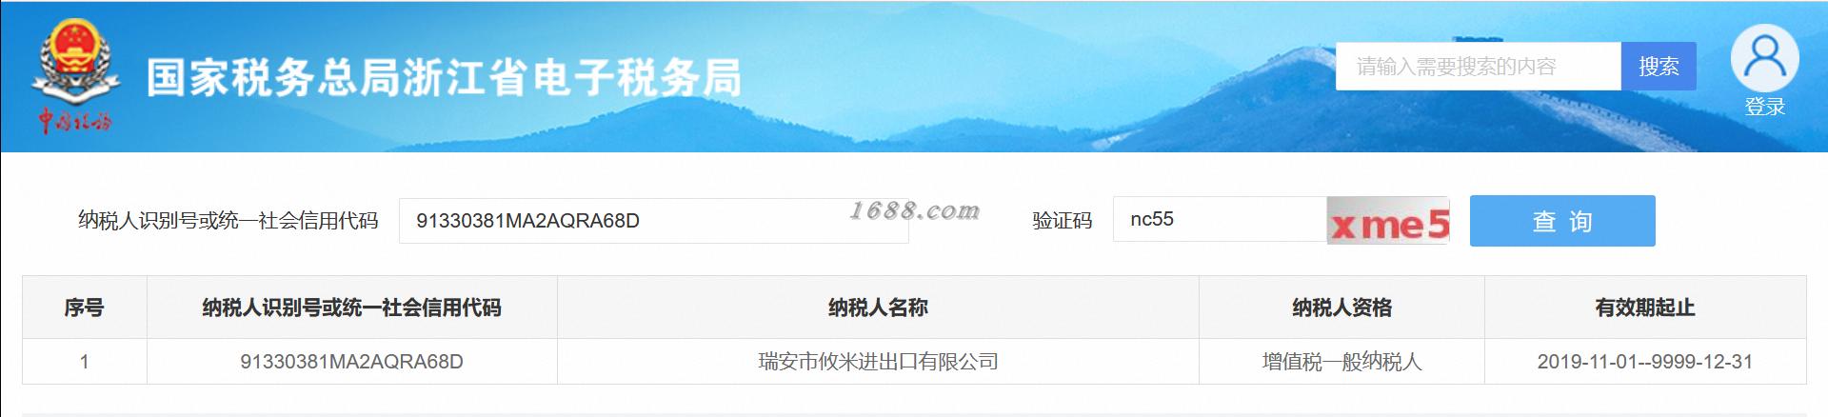Click the 纳税人名称 column header
This screenshot has width=1828, height=417.
878,308
